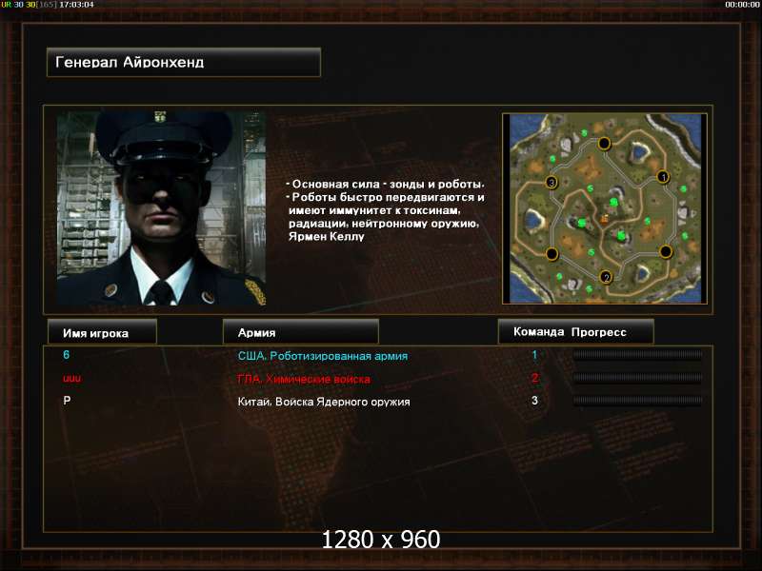The height and width of the screenshot is (571, 762).
Task: Select start position 1 on minimap
Action: tap(663, 177)
